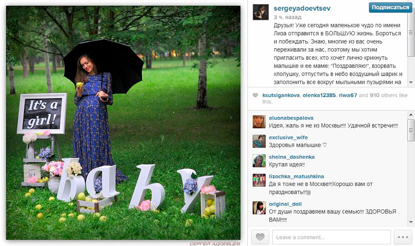Open ksutsigankova liker profile link
This screenshot has width=415, height=246.
[281, 95]
